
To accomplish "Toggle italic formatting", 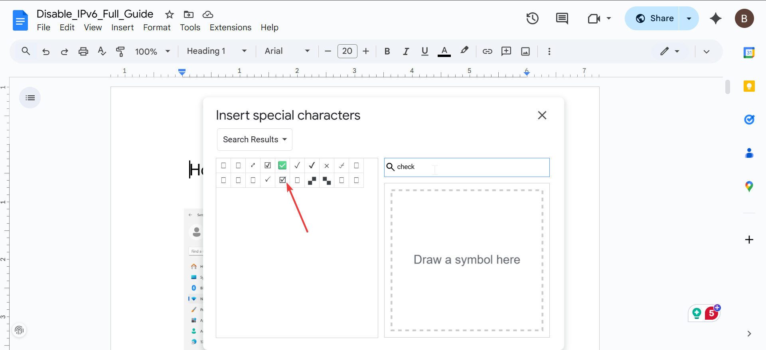I will point(406,51).
